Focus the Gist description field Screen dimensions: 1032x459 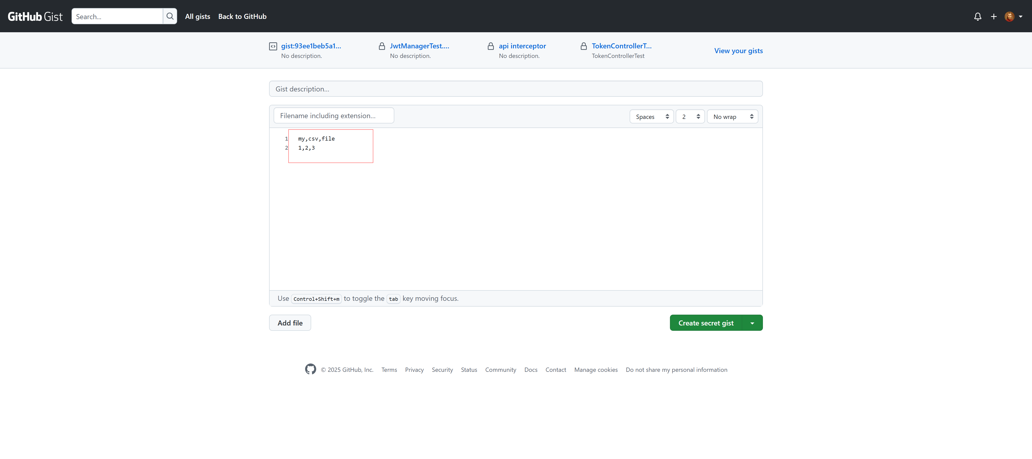(515, 89)
